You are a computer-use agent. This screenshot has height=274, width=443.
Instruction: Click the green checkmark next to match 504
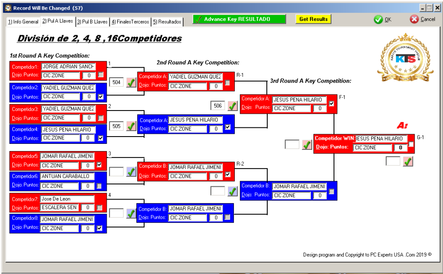[x=131, y=83]
